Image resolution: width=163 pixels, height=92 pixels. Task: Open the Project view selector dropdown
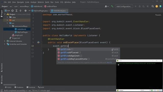click(7, 11)
